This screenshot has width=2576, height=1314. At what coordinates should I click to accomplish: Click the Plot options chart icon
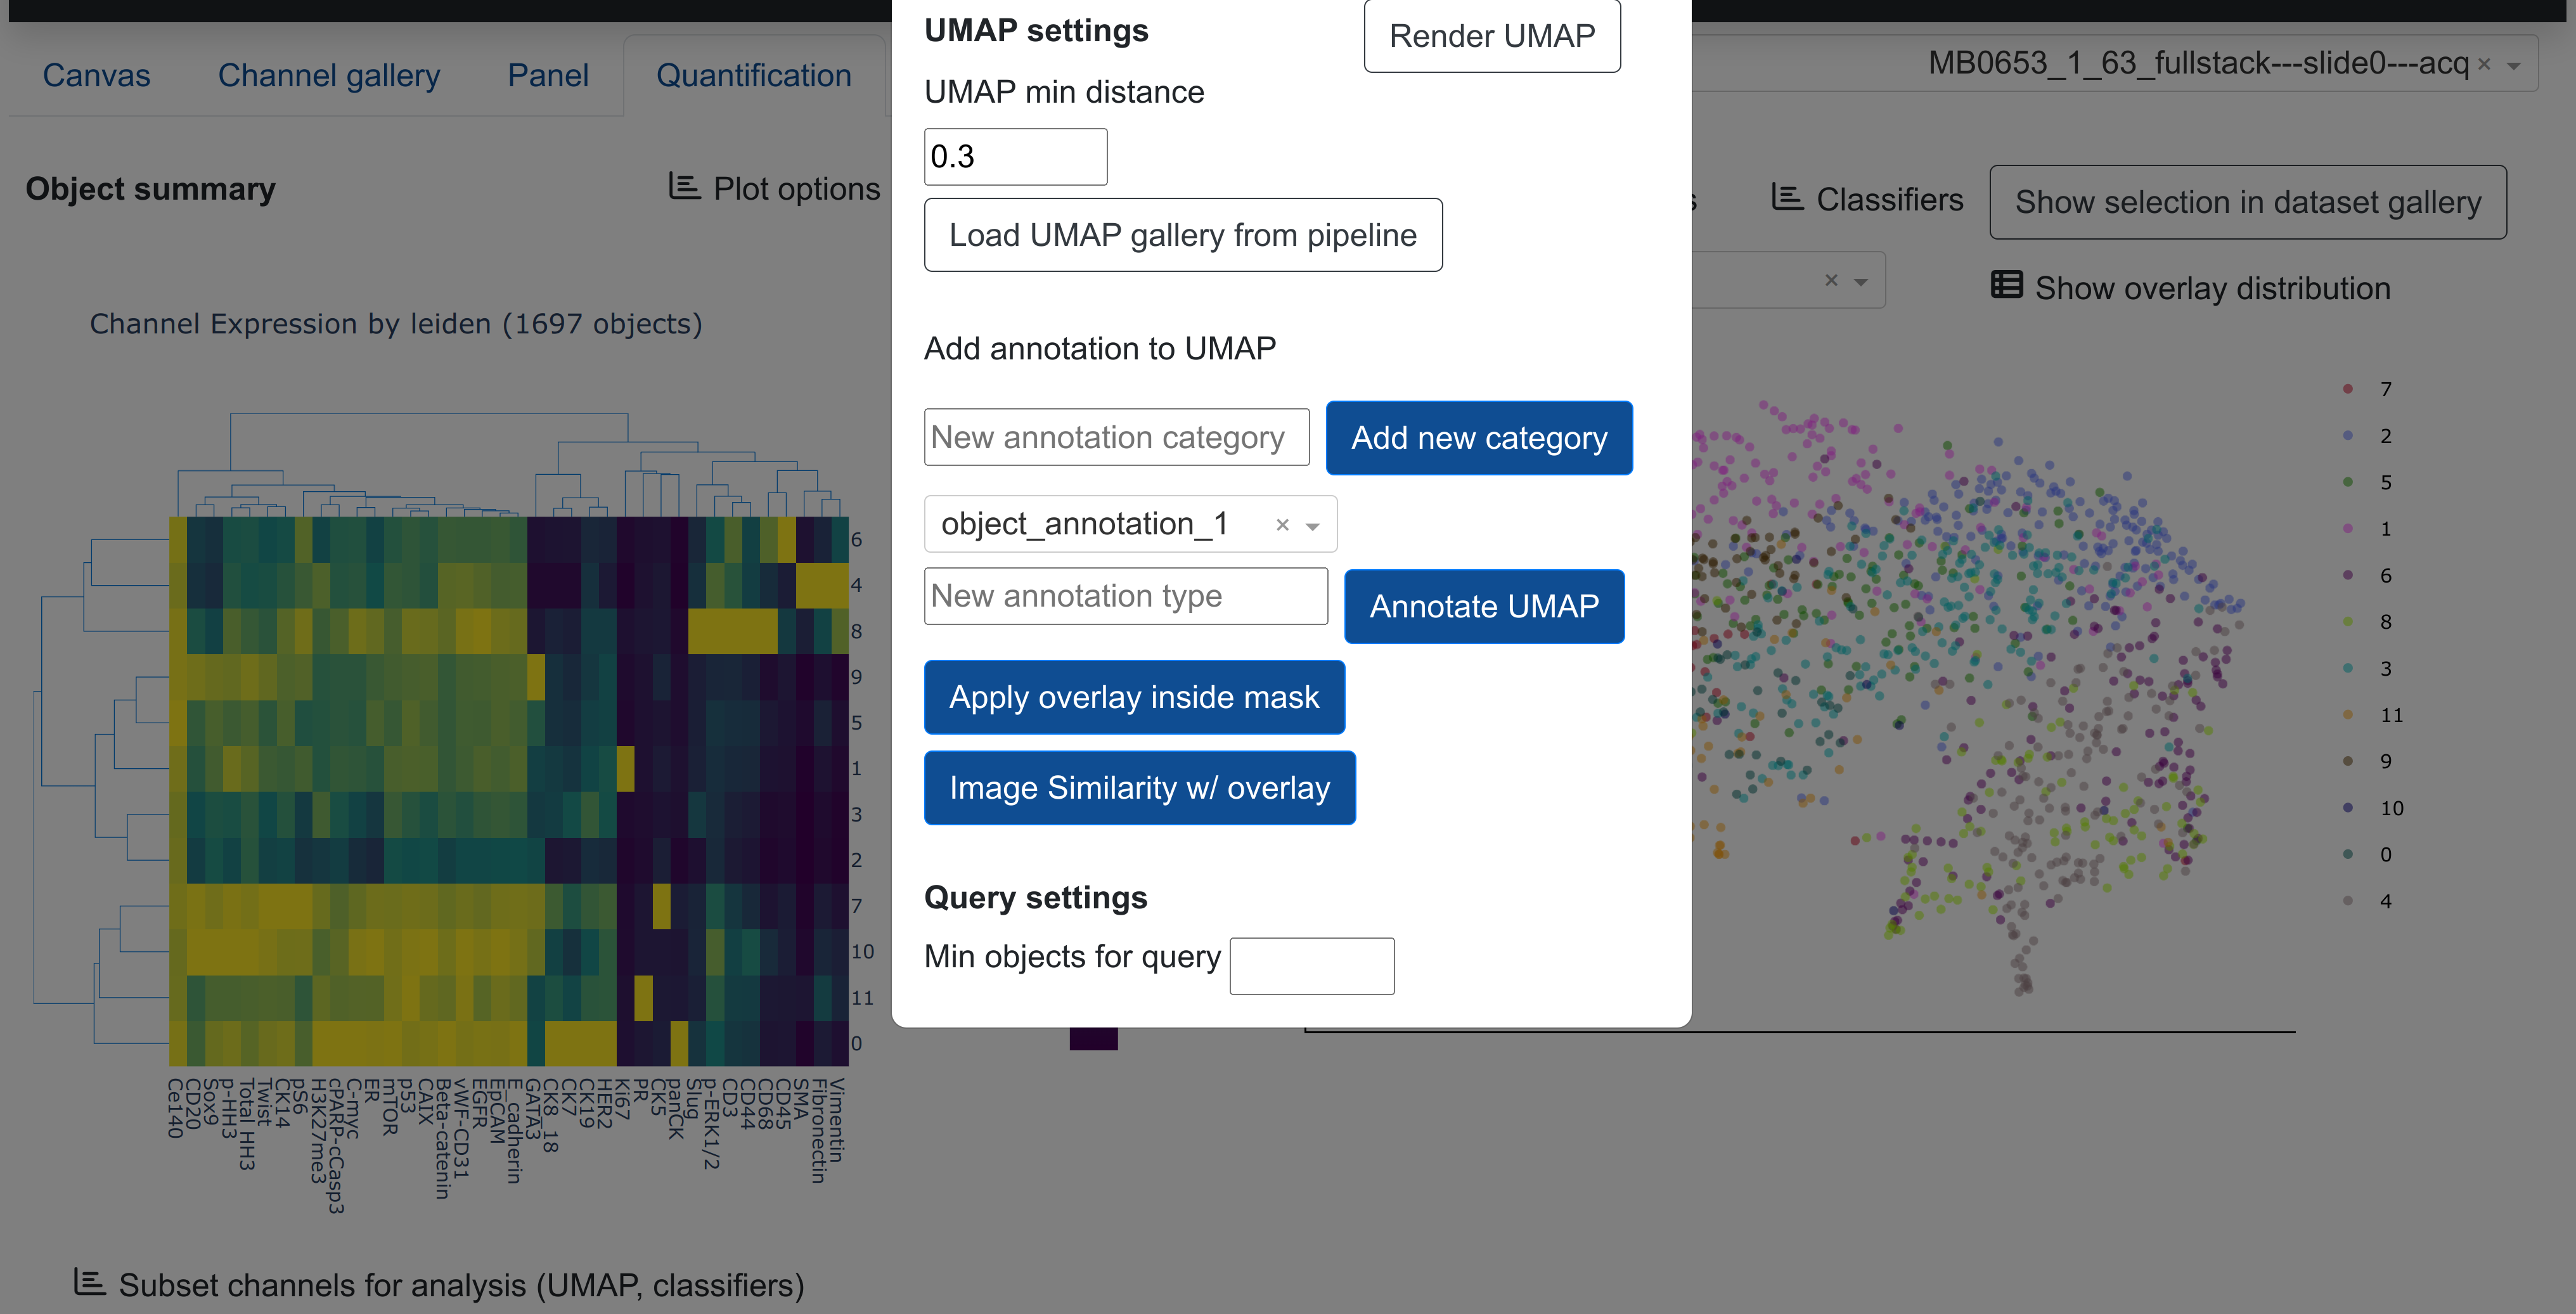(x=684, y=187)
